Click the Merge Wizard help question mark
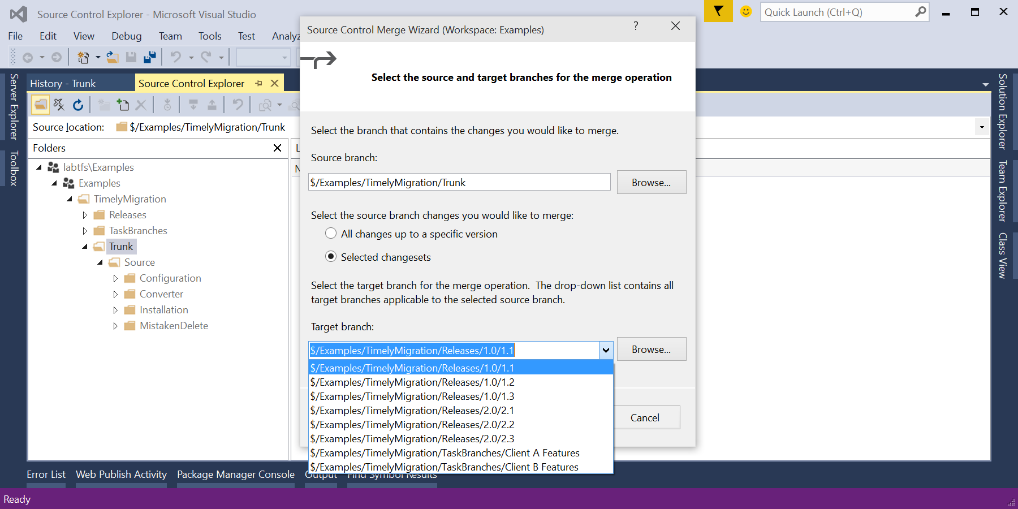The height and width of the screenshot is (509, 1018). pyautogui.click(x=636, y=26)
